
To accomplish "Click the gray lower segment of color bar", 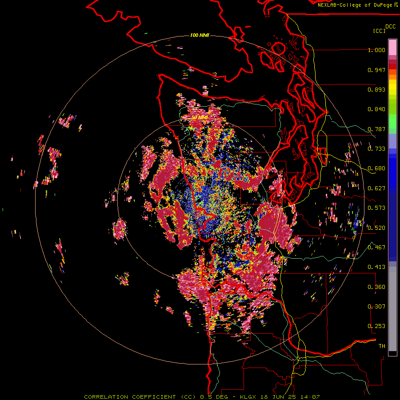I will click(x=392, y=309).
